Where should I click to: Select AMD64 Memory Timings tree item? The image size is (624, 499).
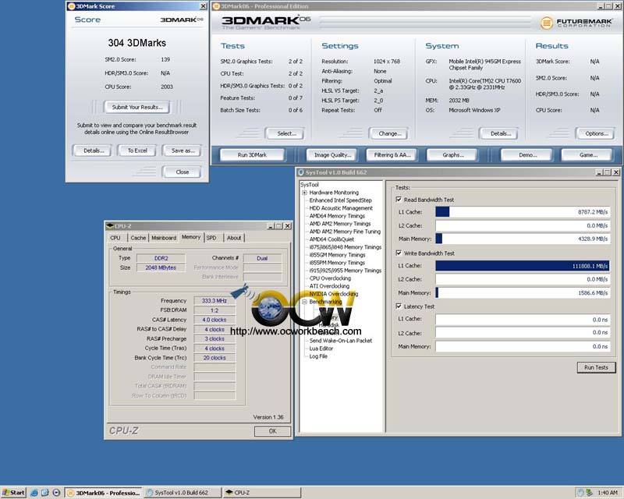click(x=337, y=216)
